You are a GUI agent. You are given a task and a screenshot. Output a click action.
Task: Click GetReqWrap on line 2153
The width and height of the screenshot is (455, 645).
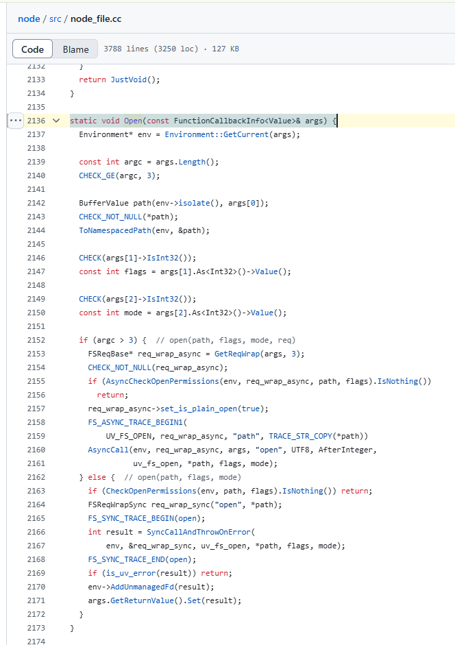(237, 354)
